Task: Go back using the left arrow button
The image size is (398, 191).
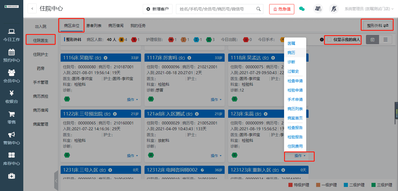Action: pos(32,9)
